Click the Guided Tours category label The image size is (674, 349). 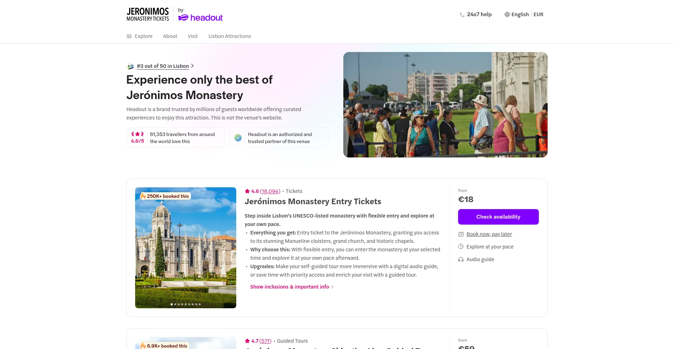pos(292,341)
